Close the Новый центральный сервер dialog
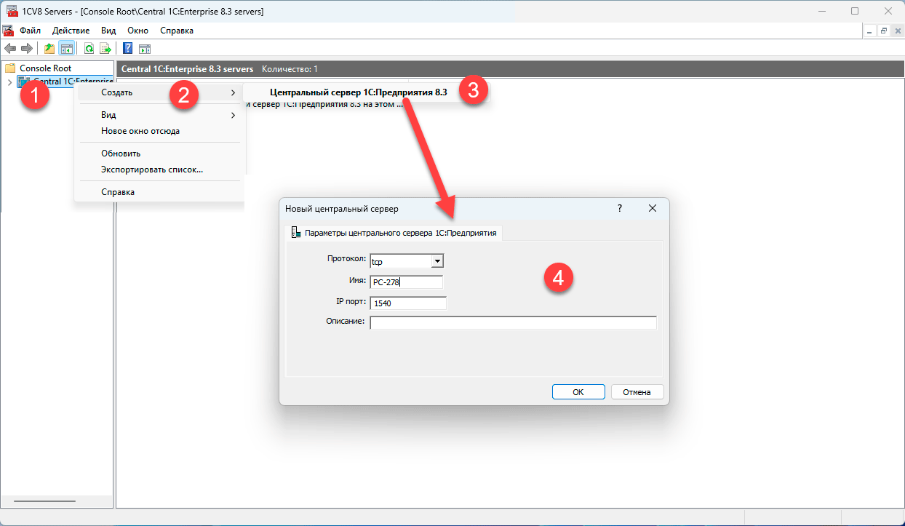 pyautogui.click(x=653, y=208)
